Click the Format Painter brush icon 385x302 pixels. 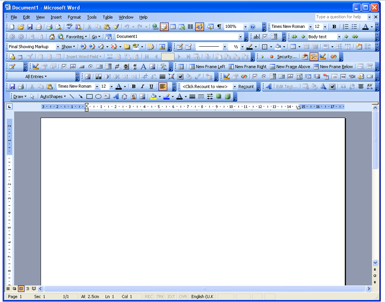coord(116,27)
